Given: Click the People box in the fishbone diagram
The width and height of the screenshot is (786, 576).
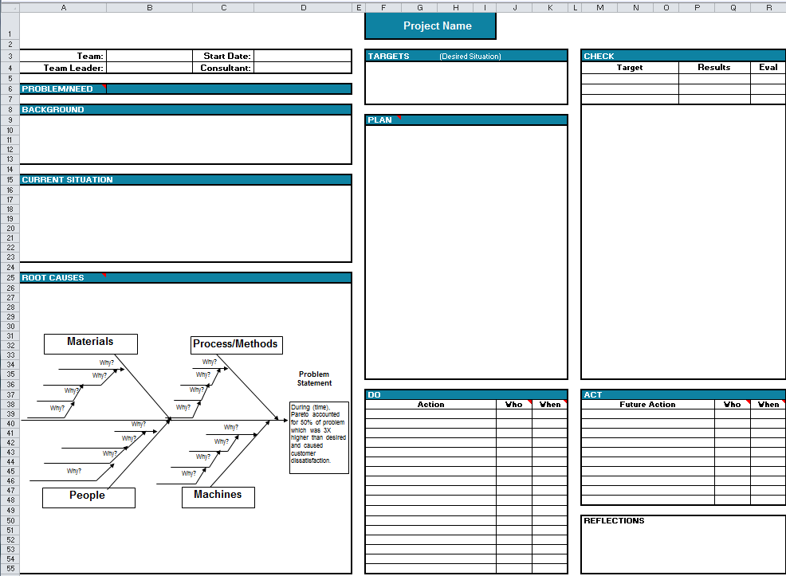Looking at the screenshot, I should [88, 497].
